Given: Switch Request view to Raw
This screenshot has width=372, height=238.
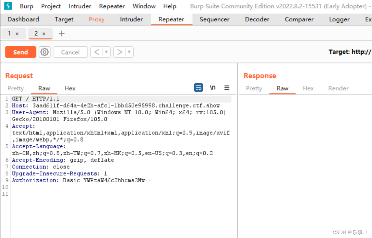Looking at the screenshot, I should [x=44, y=88].
